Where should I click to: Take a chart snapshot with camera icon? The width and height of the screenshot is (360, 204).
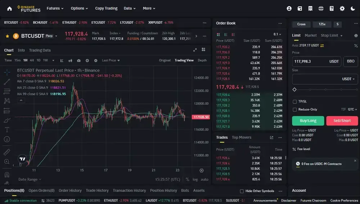tap(79, 61)
